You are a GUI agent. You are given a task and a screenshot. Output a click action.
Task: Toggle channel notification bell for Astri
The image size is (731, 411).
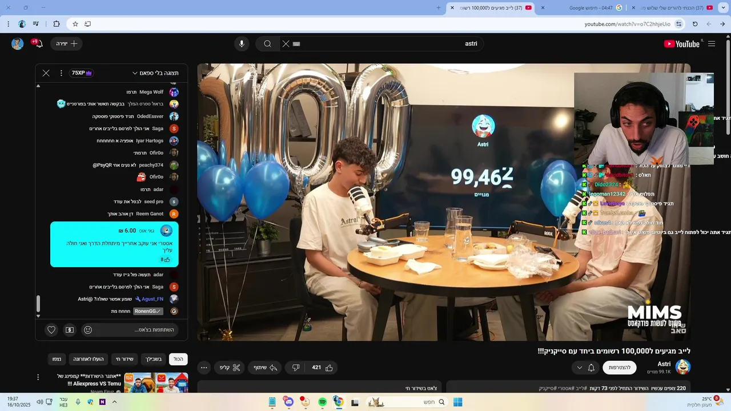pos(591,368)
